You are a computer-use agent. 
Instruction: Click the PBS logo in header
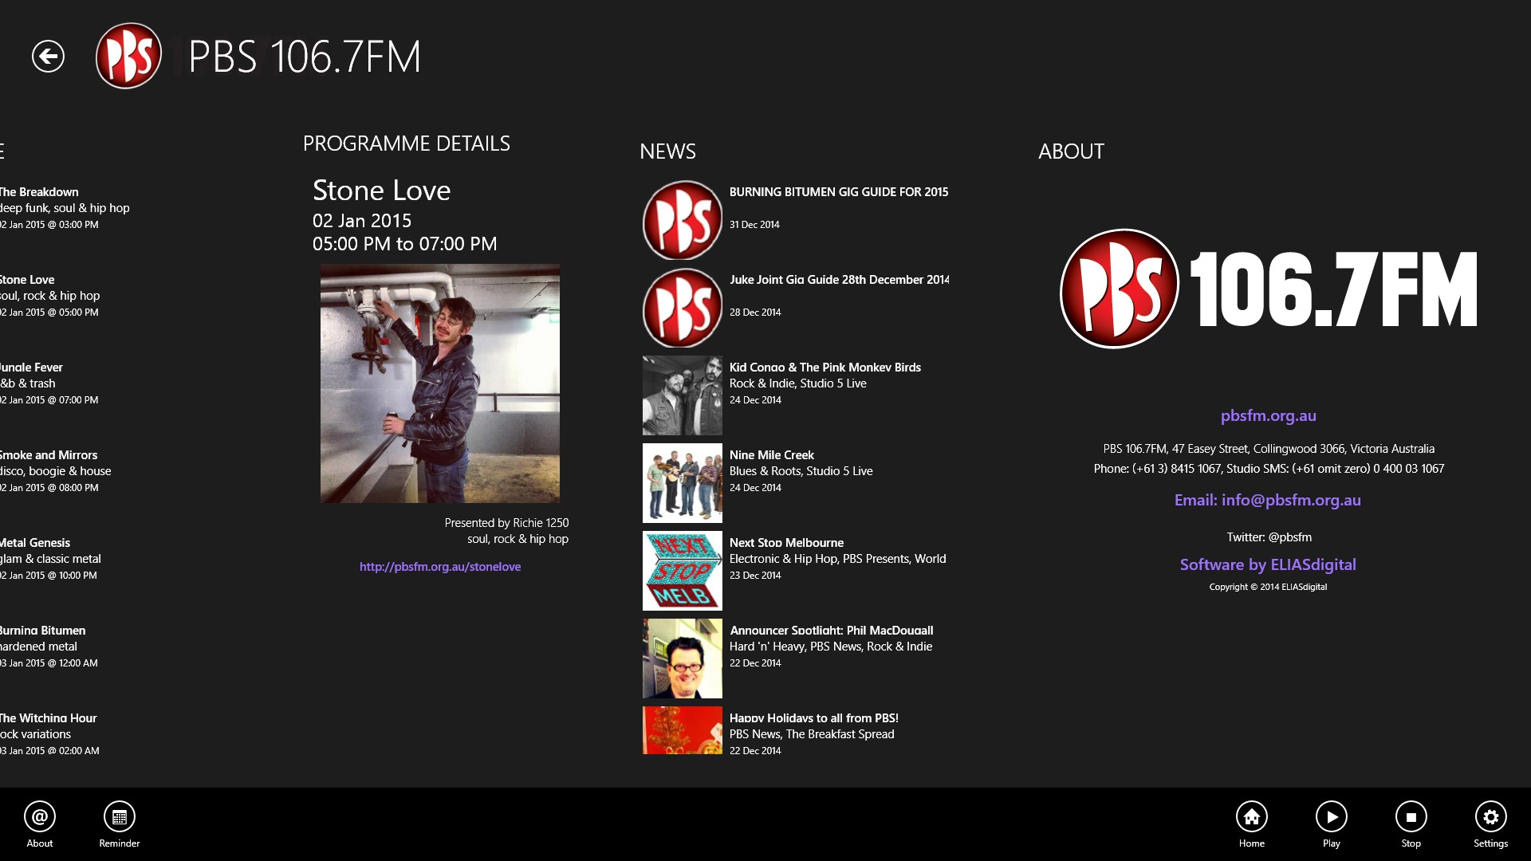128,56
